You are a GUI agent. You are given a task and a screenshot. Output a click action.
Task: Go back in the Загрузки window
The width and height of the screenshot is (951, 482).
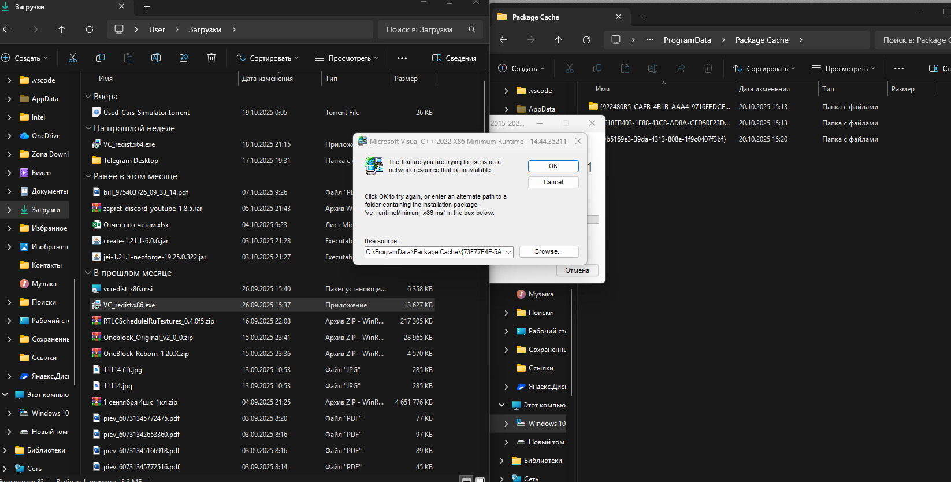click(x=6, y=29)
